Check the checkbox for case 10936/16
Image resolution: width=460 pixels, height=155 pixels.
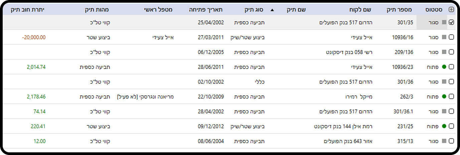click(451, 37)
